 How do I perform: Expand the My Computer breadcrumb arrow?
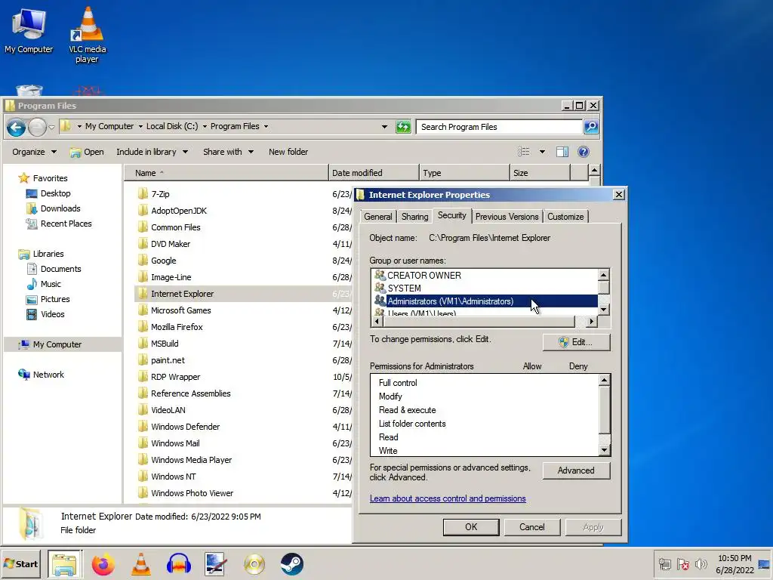[140, 127]
